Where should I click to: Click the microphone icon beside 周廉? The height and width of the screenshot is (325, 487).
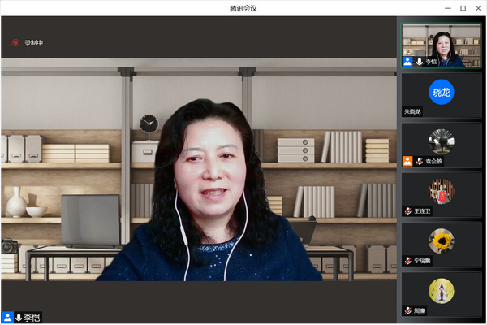point(408,310)
